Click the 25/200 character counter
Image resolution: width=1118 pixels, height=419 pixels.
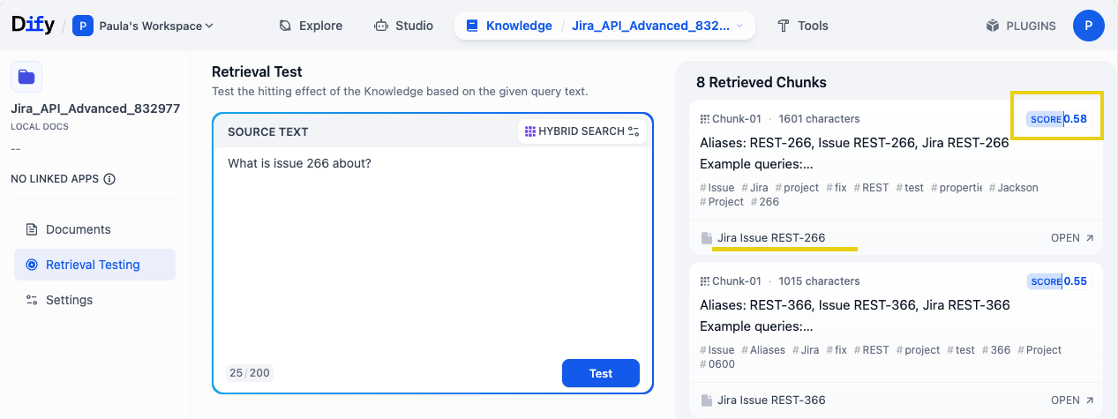[249, 373]
